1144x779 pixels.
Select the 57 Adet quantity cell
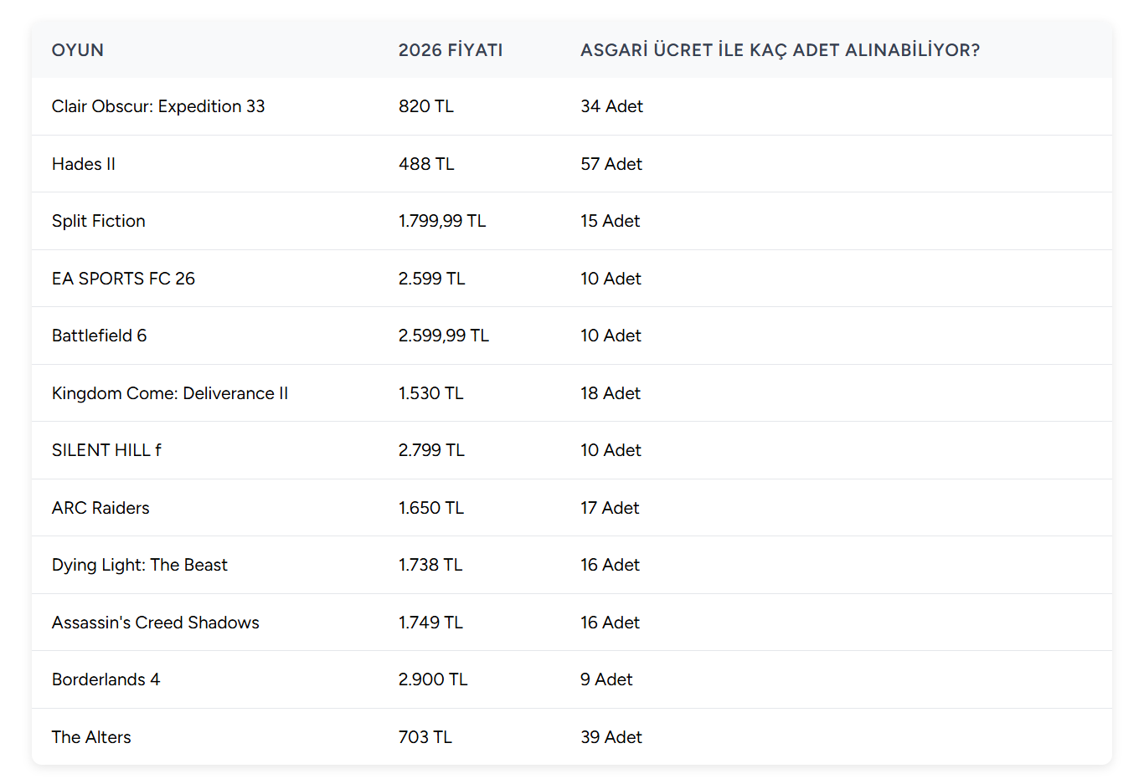611,164
